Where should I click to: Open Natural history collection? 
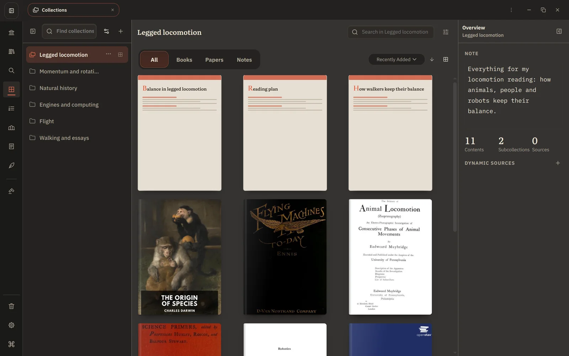click(77, 88)
